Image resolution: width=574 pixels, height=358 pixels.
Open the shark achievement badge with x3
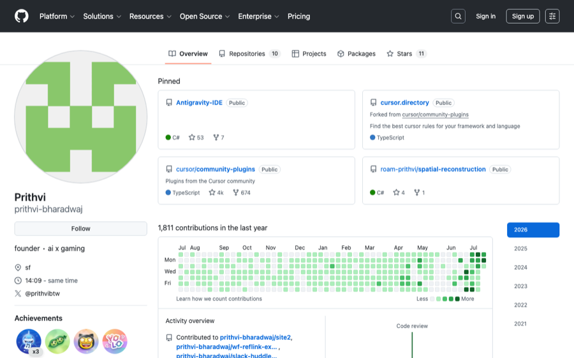pos(29,341)
